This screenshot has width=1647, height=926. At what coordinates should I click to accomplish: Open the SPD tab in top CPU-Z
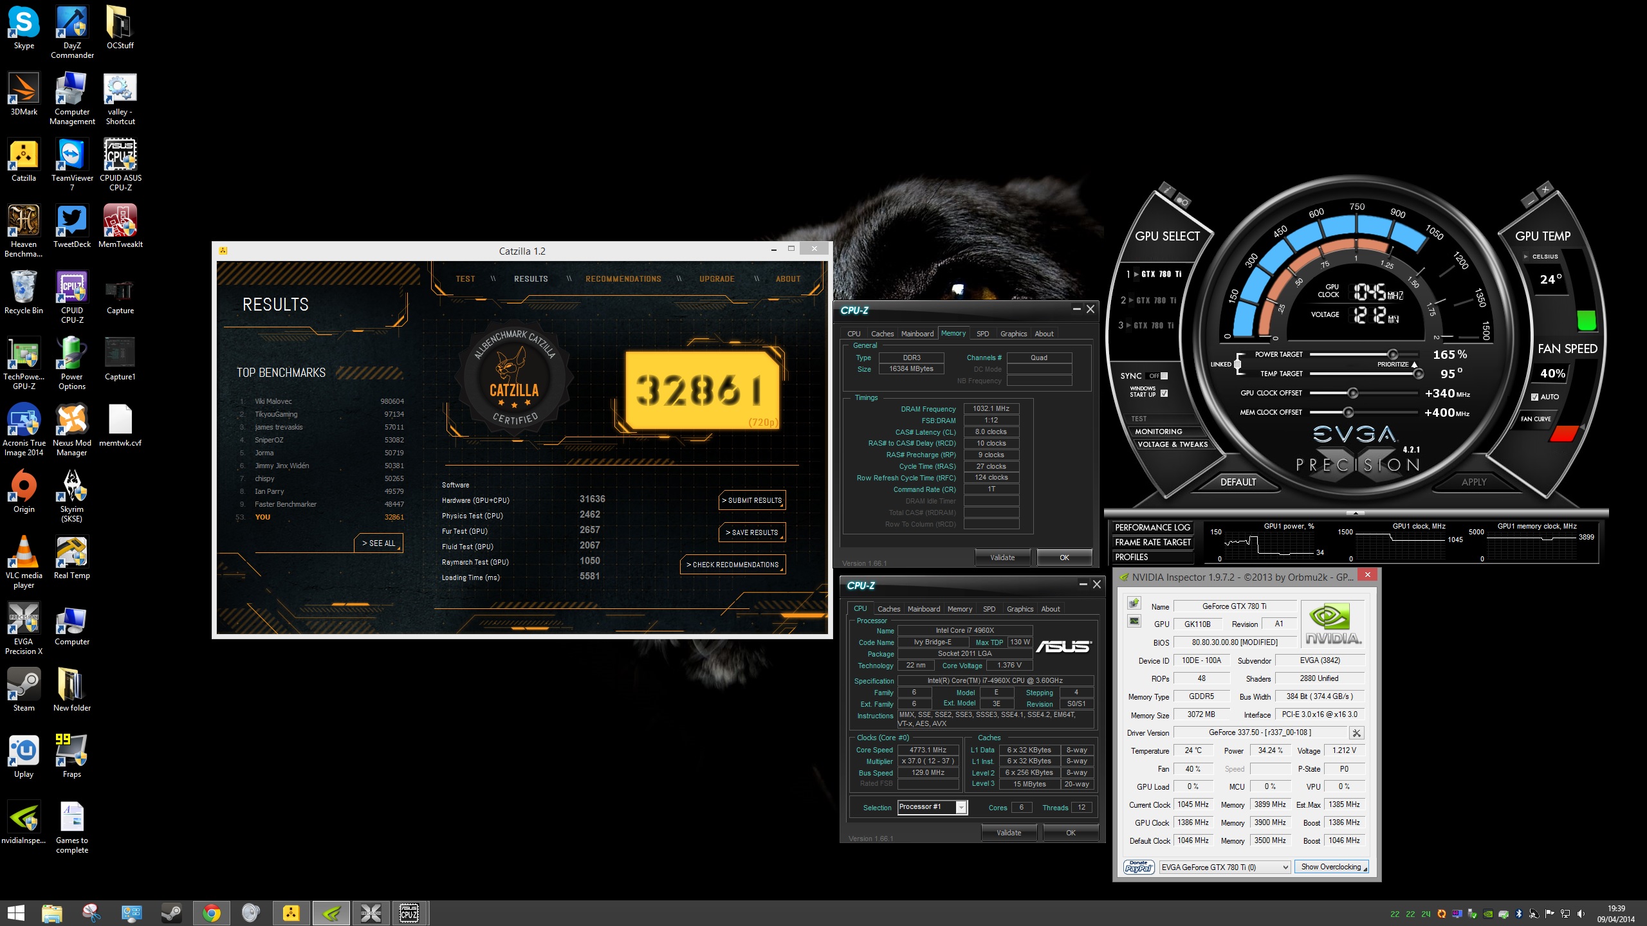[982, 334]
